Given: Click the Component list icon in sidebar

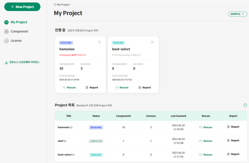Looking at the screenshot, I should coord(6,31).
